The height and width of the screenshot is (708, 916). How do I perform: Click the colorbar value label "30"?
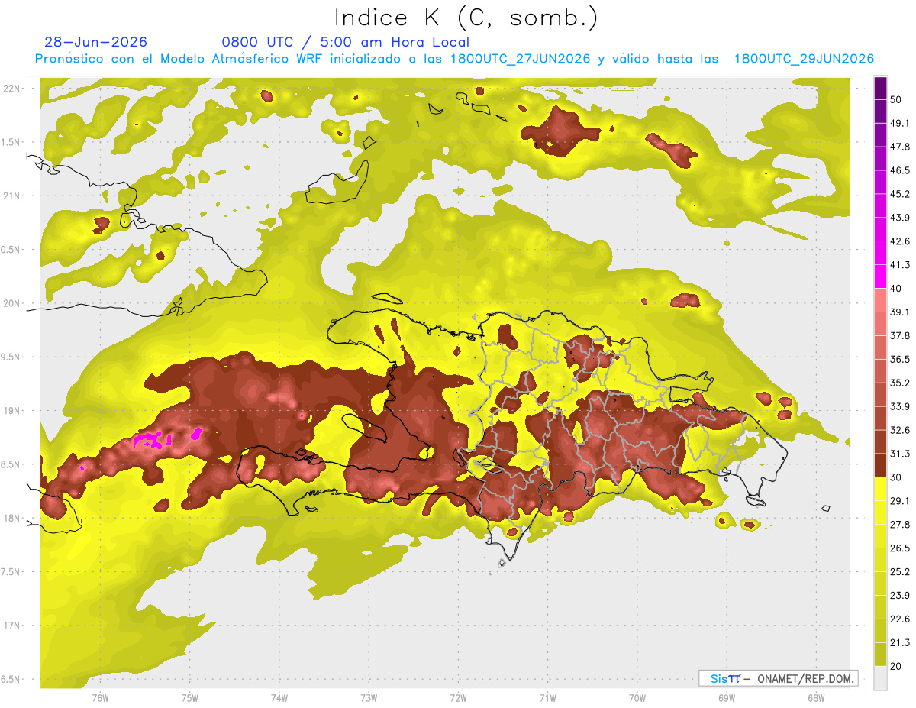click(895, 477)
